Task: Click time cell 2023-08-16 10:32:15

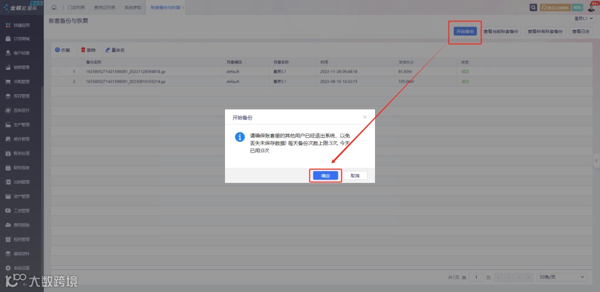Action: pos(339,81)
